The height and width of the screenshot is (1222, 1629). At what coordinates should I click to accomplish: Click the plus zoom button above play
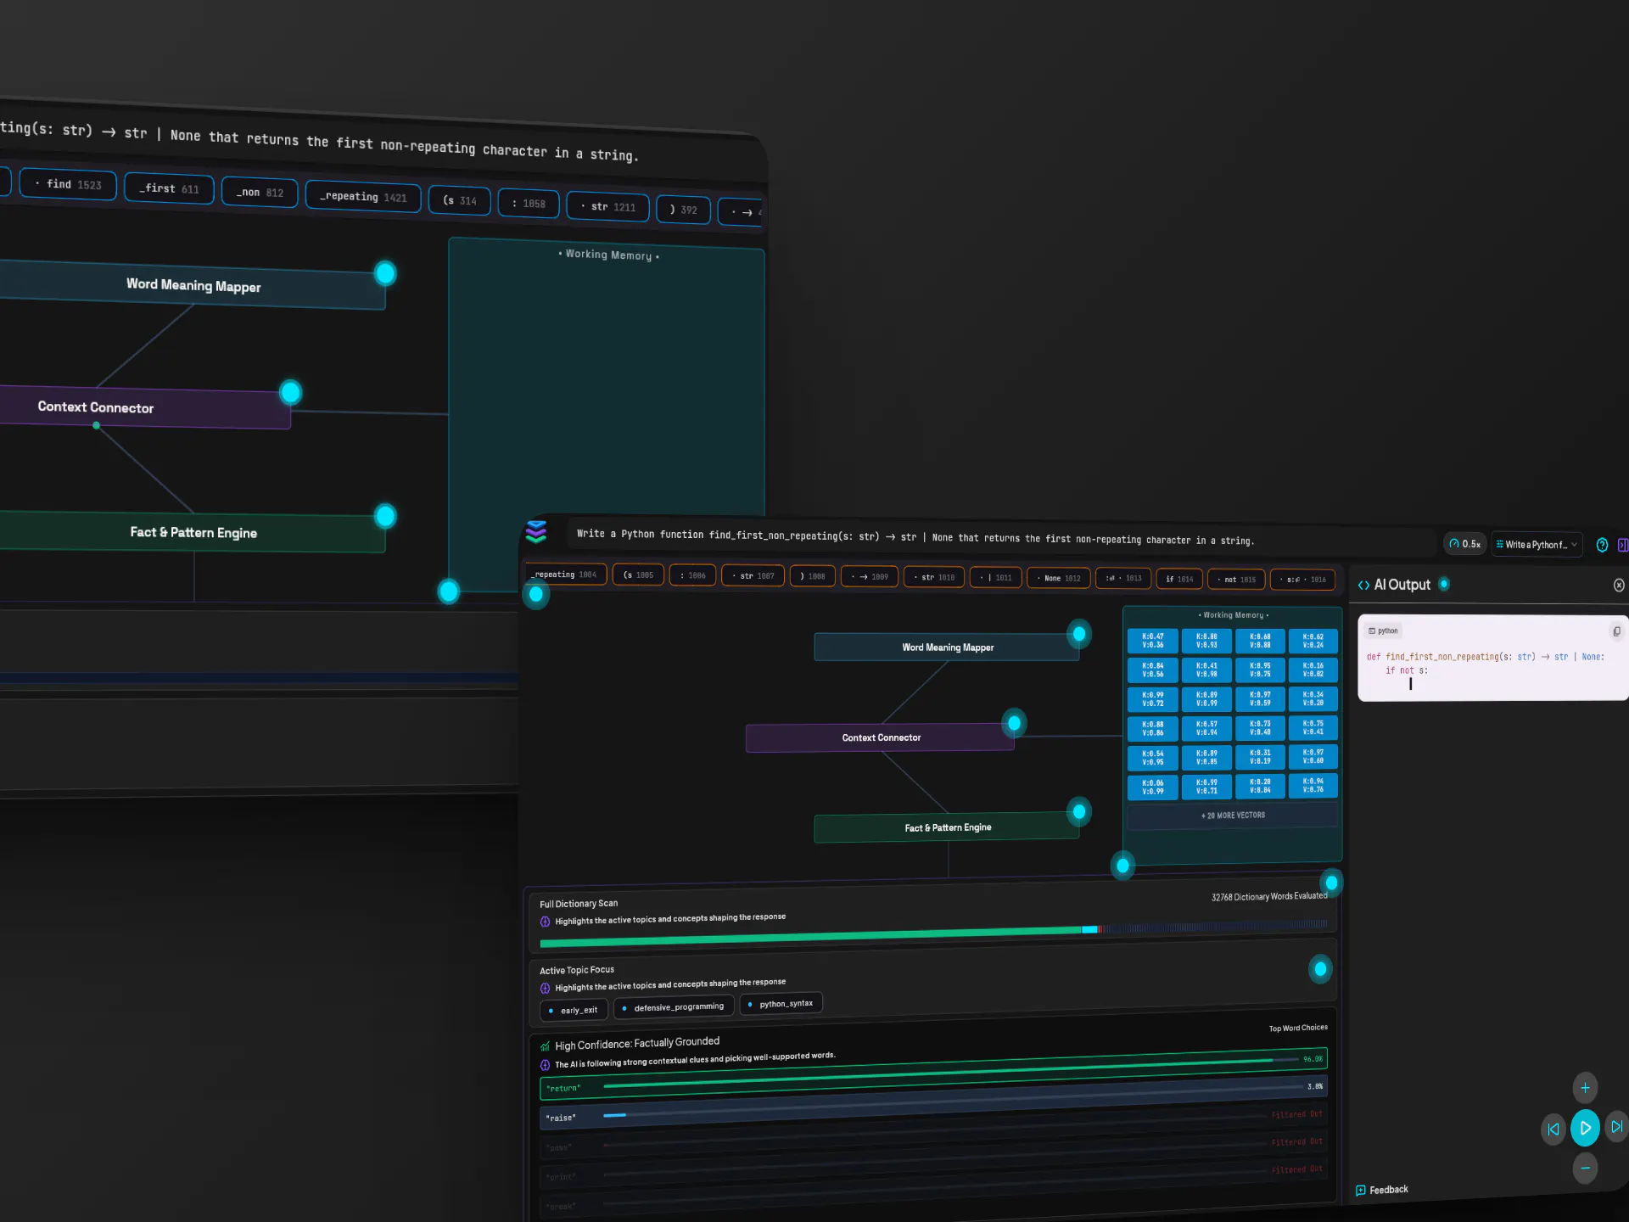pyautogui.click(x=1585, y=1088)
